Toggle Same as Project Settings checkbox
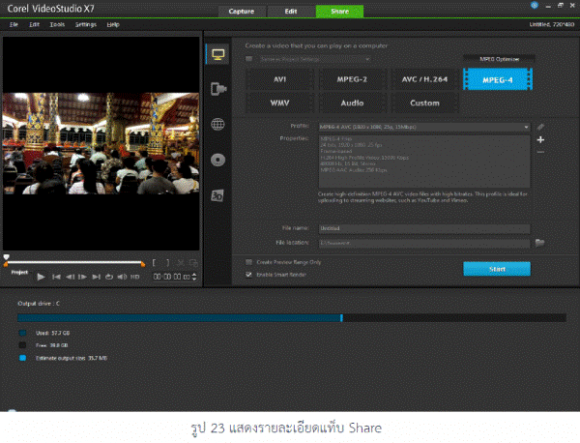Screen dimensions: 580x443 tap(249, 59)
